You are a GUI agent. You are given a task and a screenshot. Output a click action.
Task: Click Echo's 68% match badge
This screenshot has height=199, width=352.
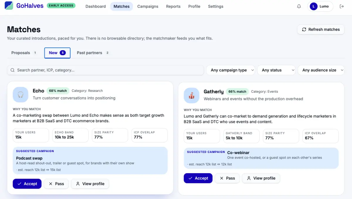[x=58, y=91]
